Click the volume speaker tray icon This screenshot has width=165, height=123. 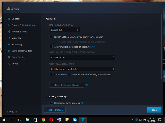144,120
